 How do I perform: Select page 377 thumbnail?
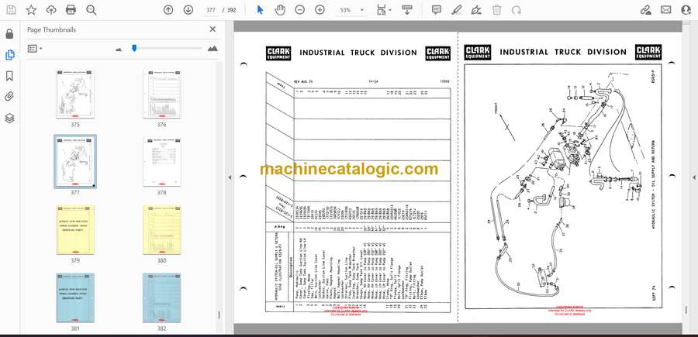75,162
